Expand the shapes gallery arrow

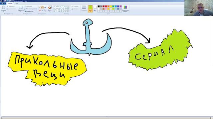point(70,11)
